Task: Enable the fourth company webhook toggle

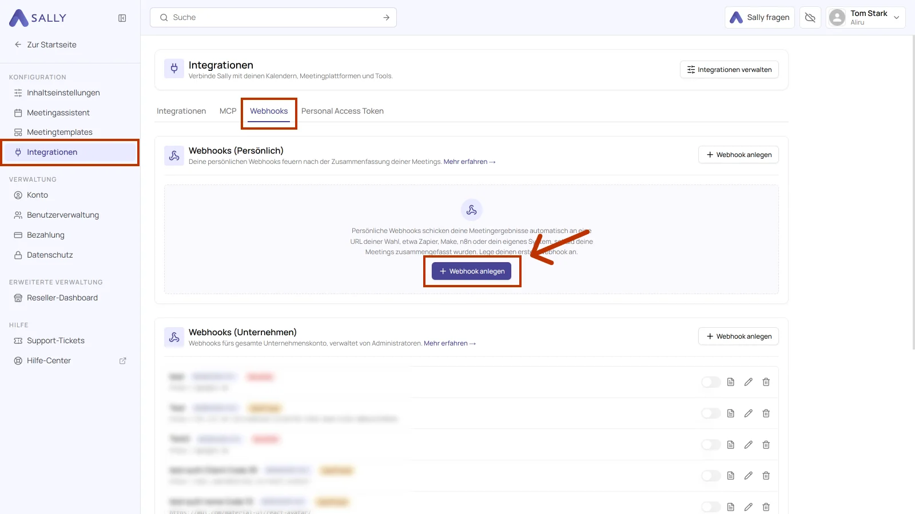Action: coord(711,476)
